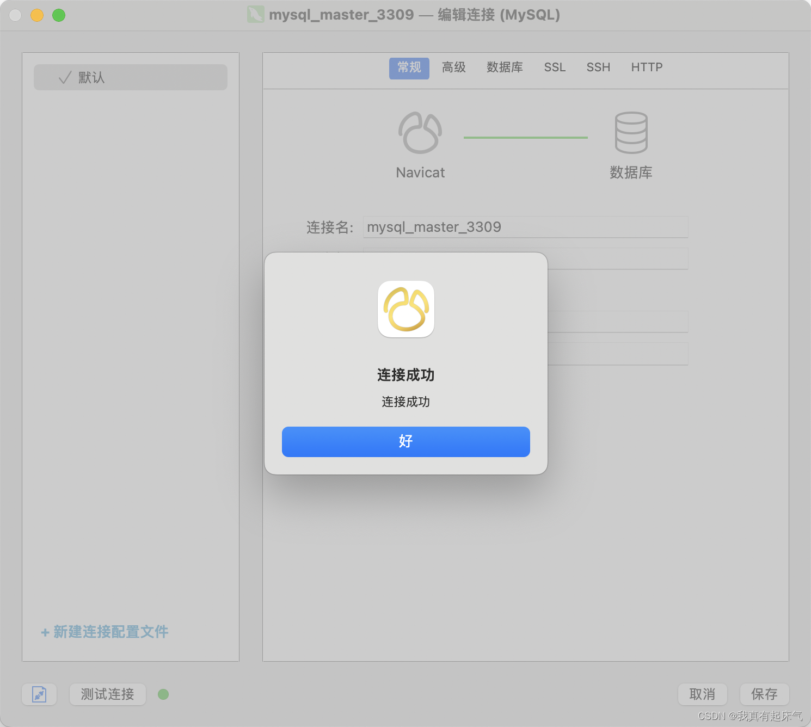Image resolution: width=811 pixels, height=727 pixels.
Task: Click the checkmark beside 默认
Action: click(65, 78)
